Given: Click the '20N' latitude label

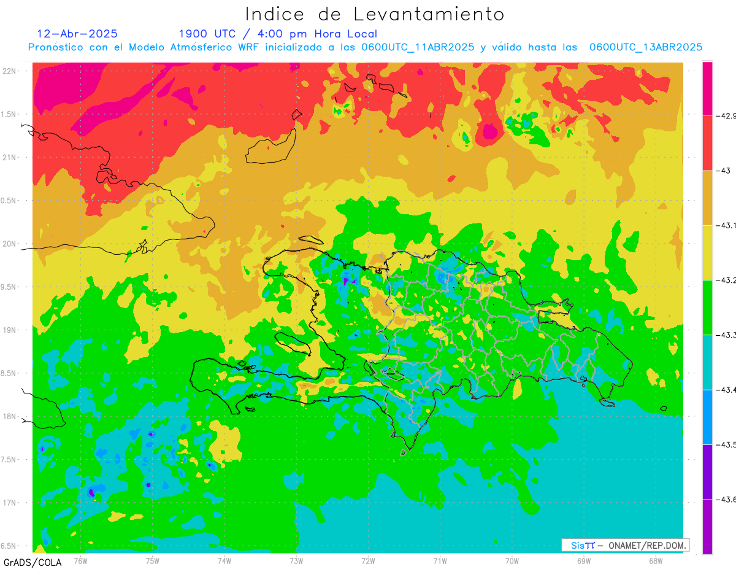Looking at the screenshot, I should coord(10,244).
